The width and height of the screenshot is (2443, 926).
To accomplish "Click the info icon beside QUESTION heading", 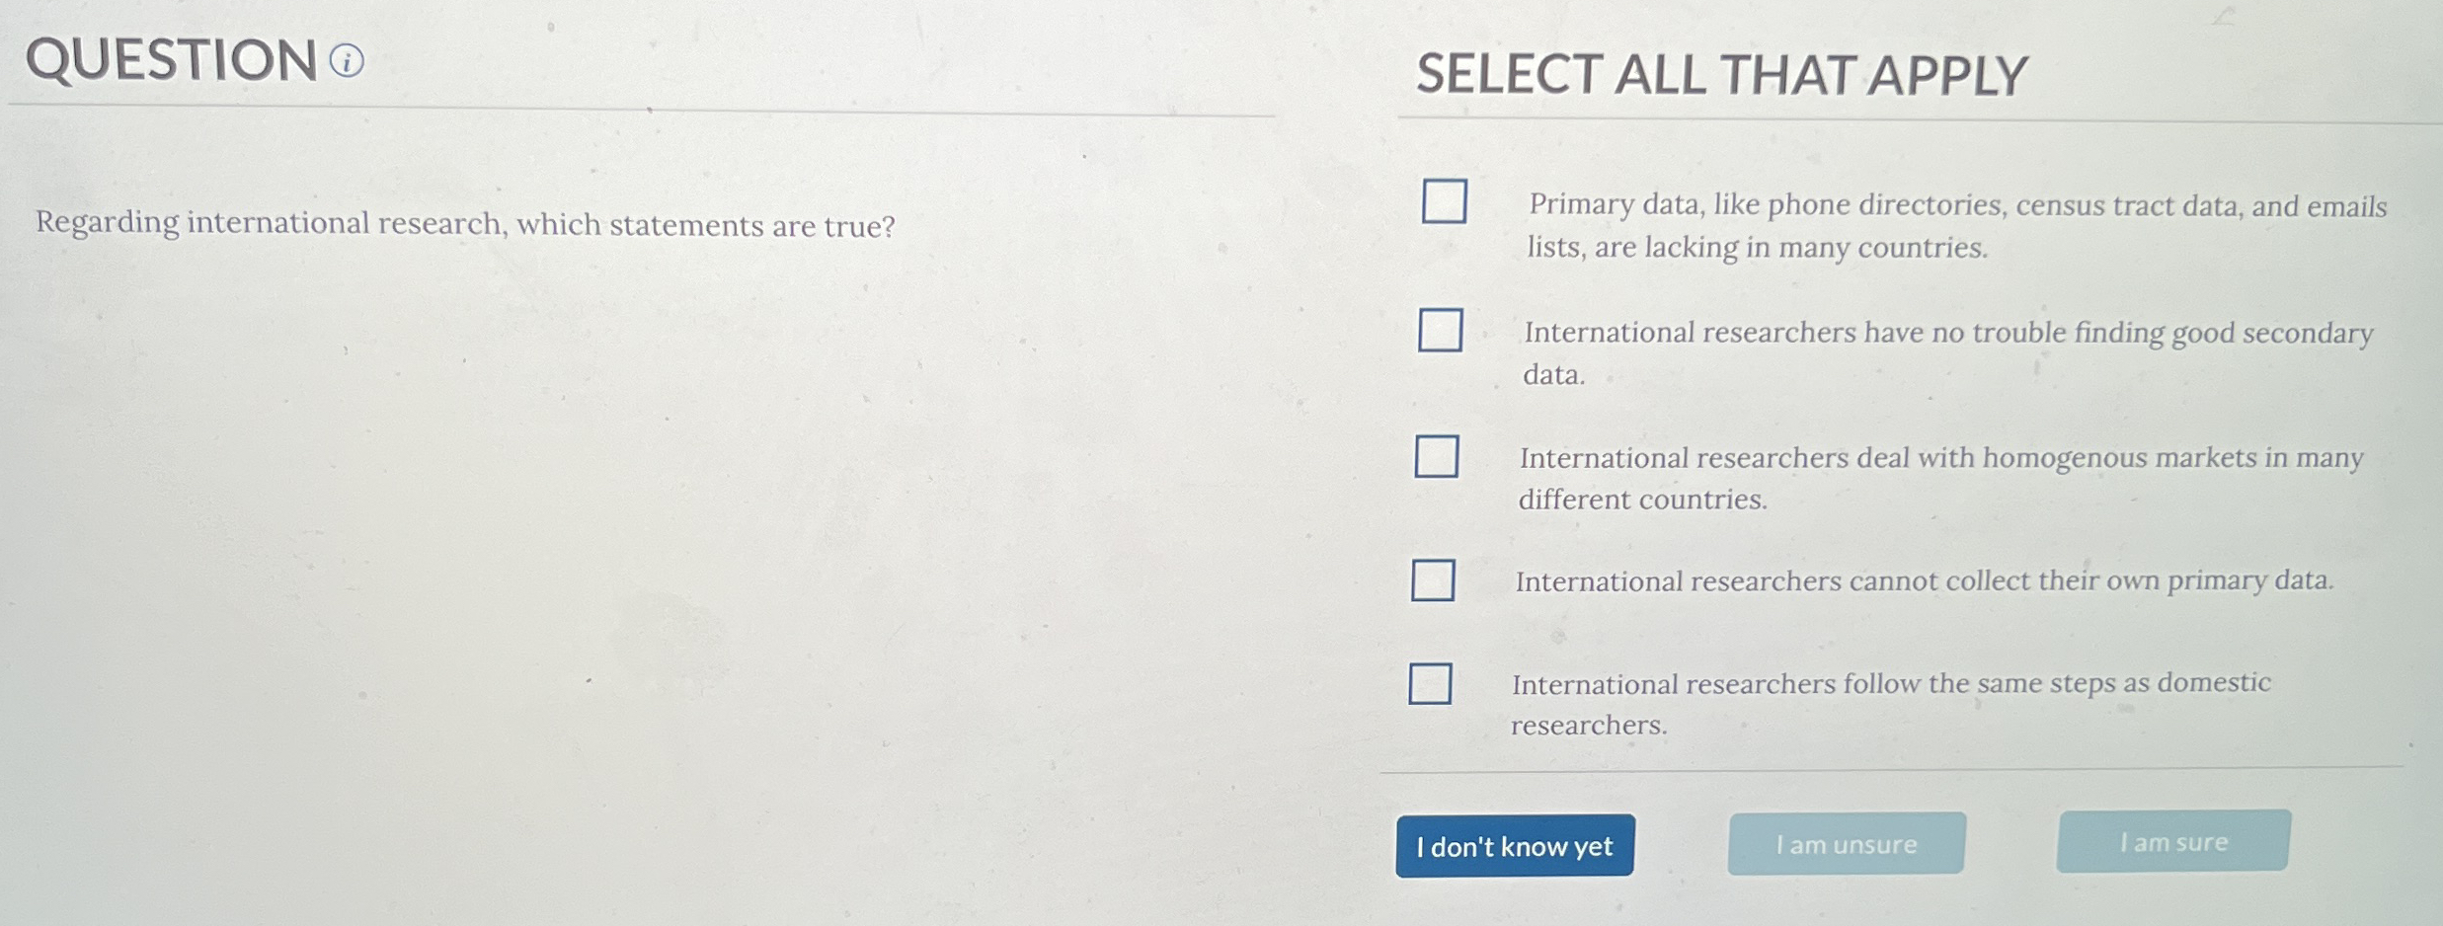I will click(348, 61).
